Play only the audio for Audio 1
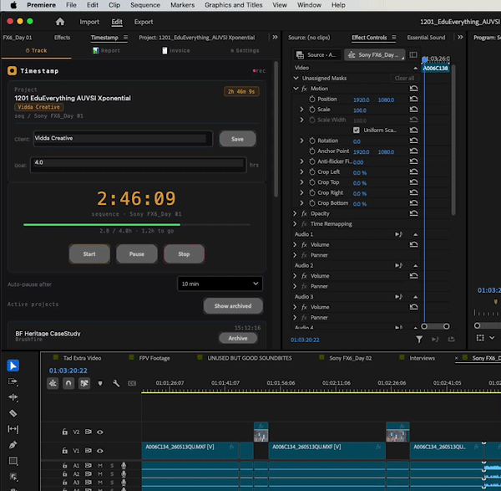The width and height of the screenshot is (501, 491). tap(398, 234)
